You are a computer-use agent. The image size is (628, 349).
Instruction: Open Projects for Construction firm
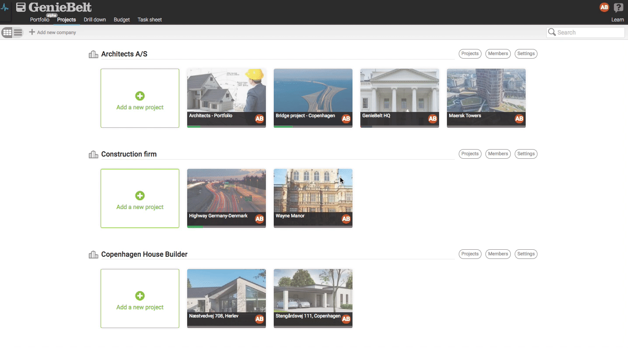470,154
